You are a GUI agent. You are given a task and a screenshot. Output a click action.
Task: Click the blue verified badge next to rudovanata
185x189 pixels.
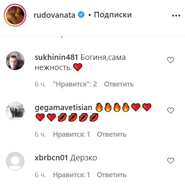pyautogui.click(x=81, y=15)
